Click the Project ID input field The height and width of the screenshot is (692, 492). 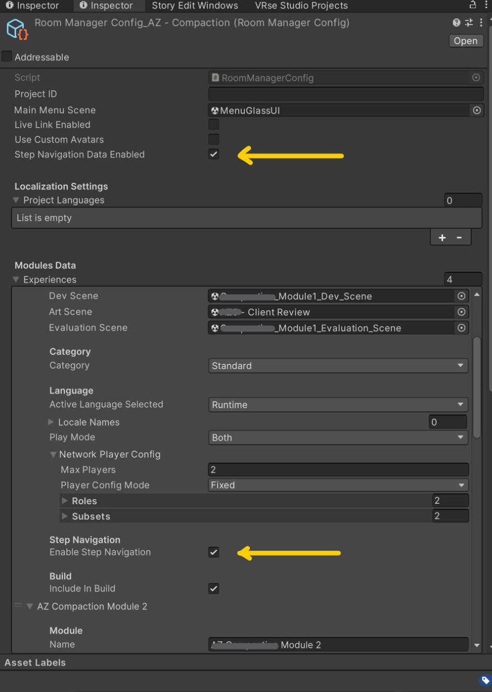tap(345, 94)
